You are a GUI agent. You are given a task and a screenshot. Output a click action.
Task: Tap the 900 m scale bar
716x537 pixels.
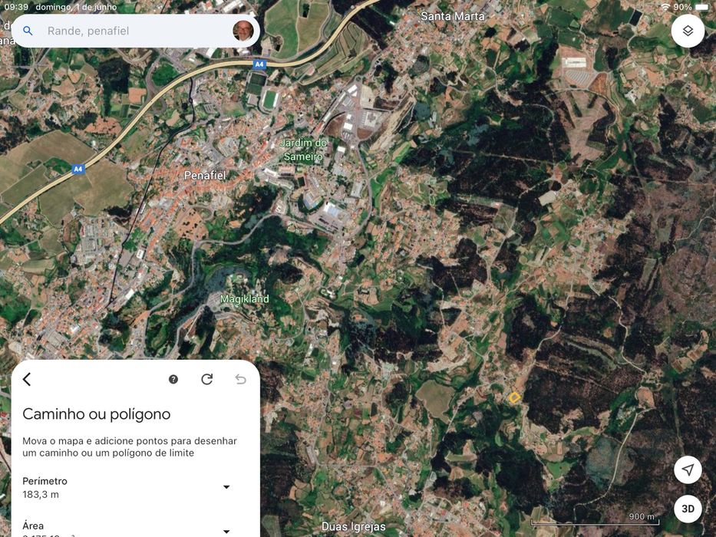[595, 519]
